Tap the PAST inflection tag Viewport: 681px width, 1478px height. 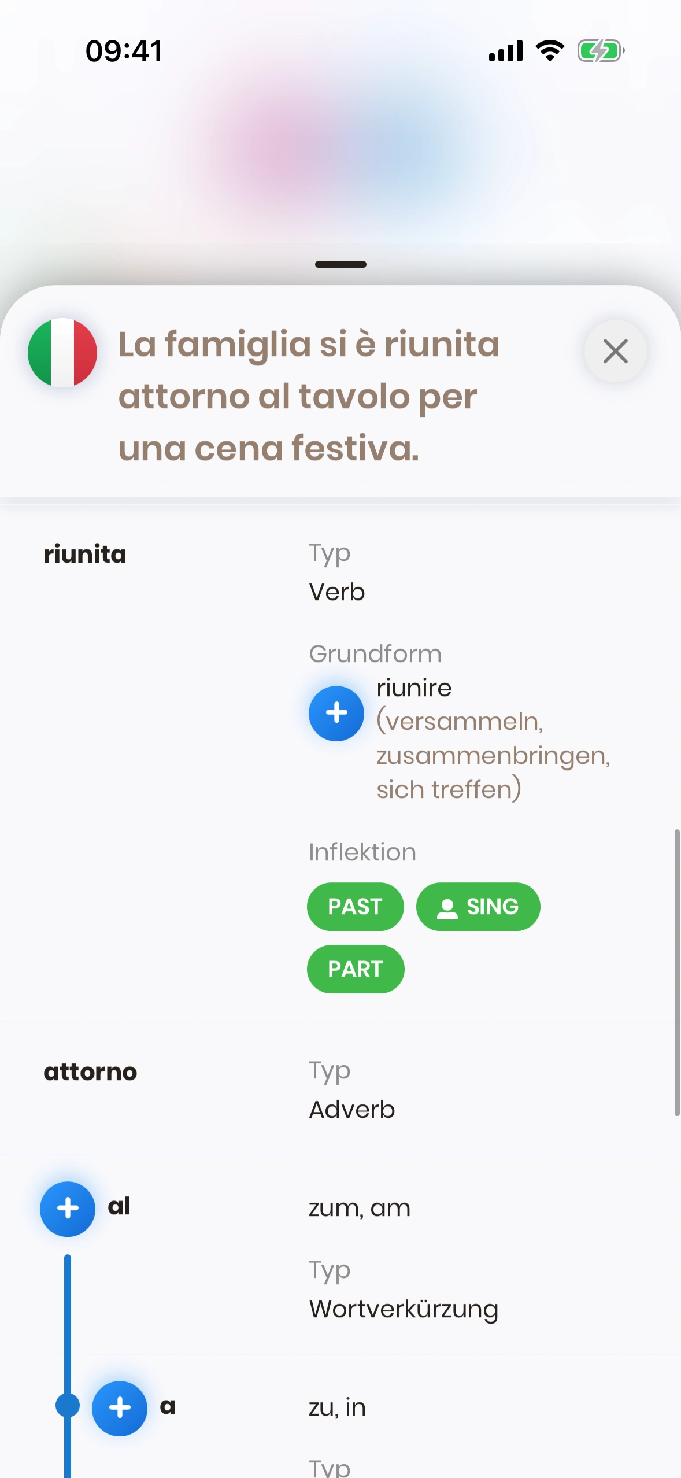355,906
